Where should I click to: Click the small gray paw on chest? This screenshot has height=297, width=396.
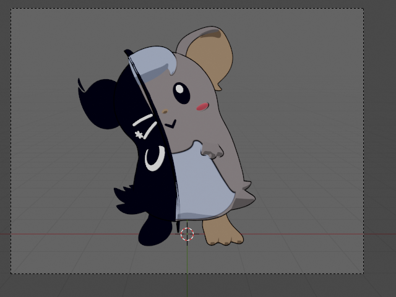tap(212, 150)
